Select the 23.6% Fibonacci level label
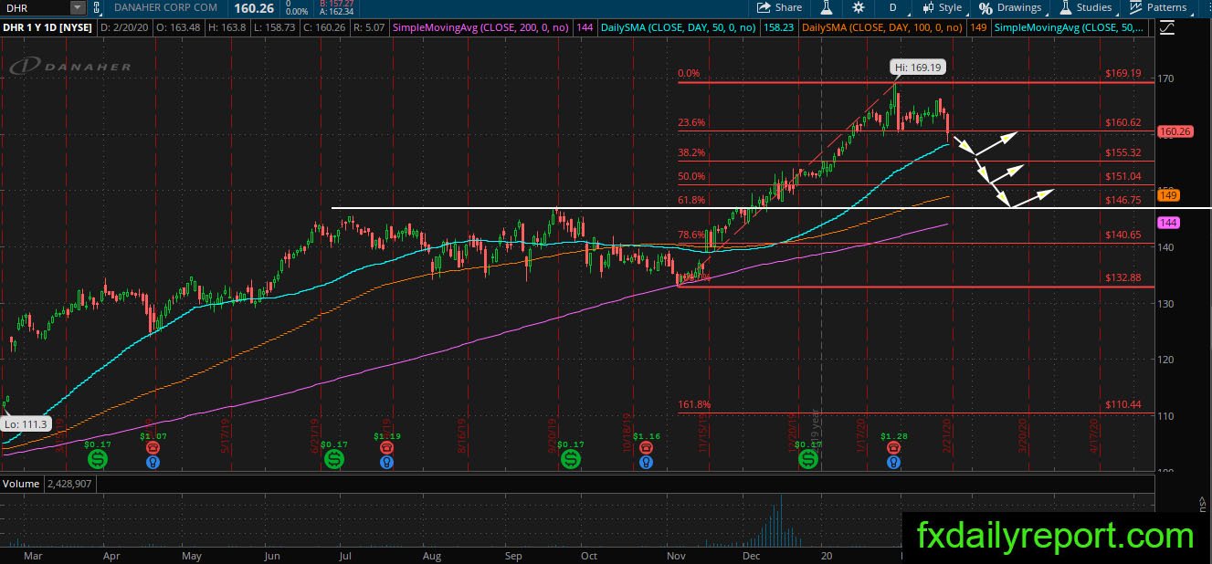Screen dimensions: 1212x564 tap(691, 122)
